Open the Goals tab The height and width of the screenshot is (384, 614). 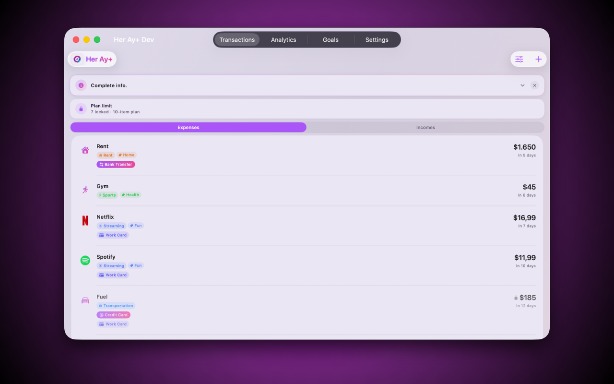(331, 40)
